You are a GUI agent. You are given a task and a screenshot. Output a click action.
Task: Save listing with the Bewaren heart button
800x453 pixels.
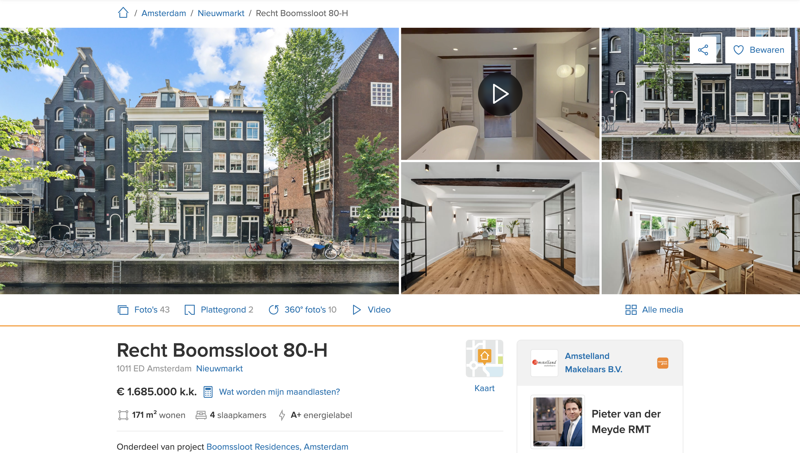coord(758,50)
